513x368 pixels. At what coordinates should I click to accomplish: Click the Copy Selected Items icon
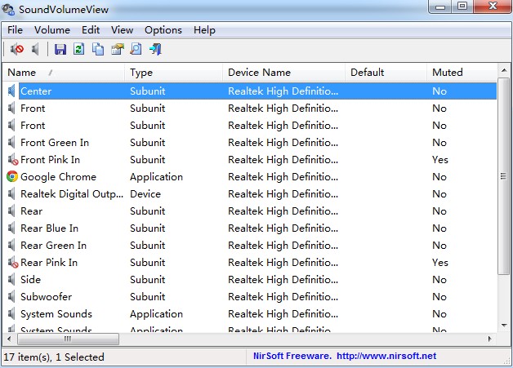[x=98, y=49]
